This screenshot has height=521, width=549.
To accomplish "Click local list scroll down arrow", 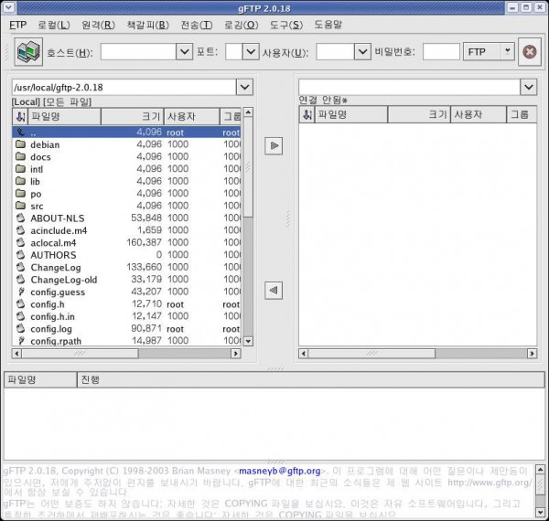I will [x=248, y=341].
